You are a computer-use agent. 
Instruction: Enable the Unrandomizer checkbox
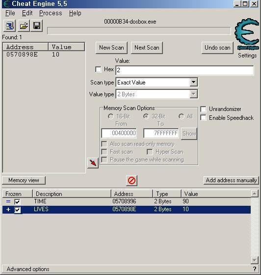click(x=203, y=109)
